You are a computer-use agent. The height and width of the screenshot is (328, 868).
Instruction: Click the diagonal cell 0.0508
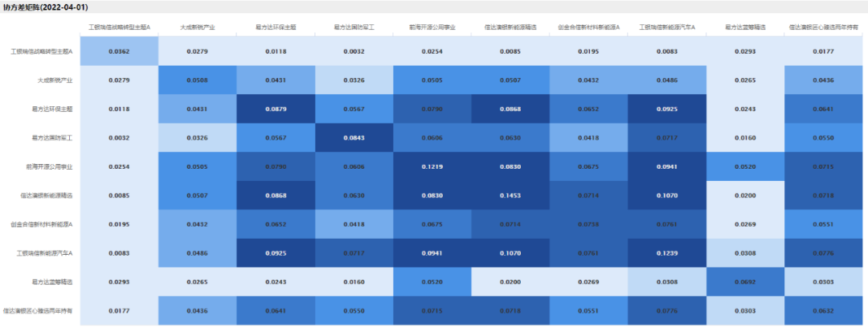(x=197, y=80)
